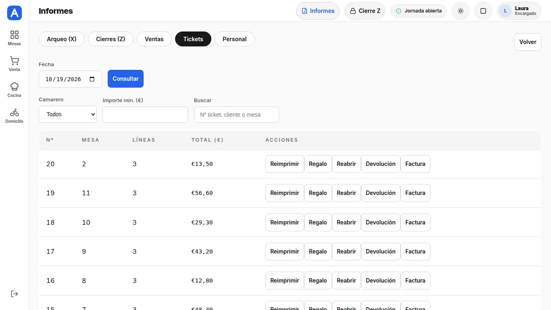Open Cocina chef hat icon
The width and height of the screenshot is (551, 310).
[15, 90]
